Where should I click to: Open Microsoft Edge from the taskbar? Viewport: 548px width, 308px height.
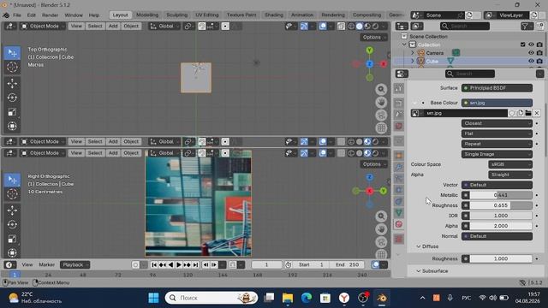tap(307, 298)
